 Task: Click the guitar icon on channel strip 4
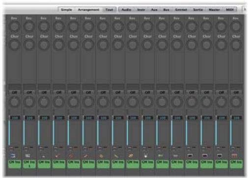[x=57, y=156]
